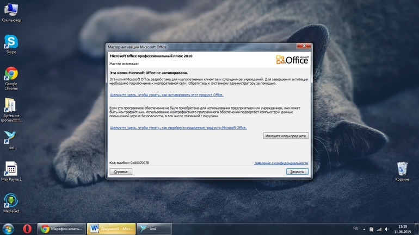Select the joxi desktop shortcut
419x235 pixels.
[x=11, y=139]
